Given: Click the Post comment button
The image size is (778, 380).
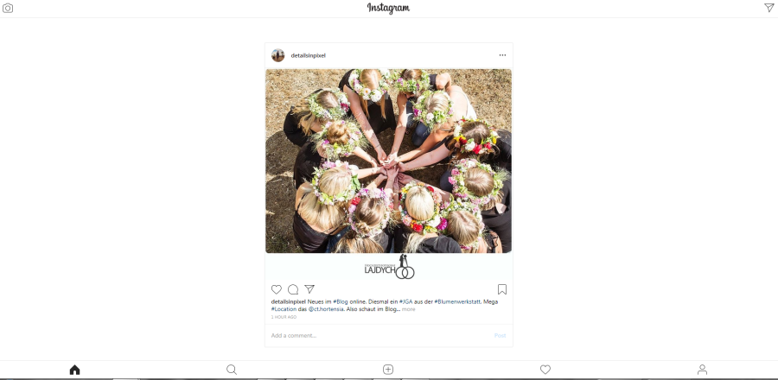Looking at the screenshot, I should point(501,335).
